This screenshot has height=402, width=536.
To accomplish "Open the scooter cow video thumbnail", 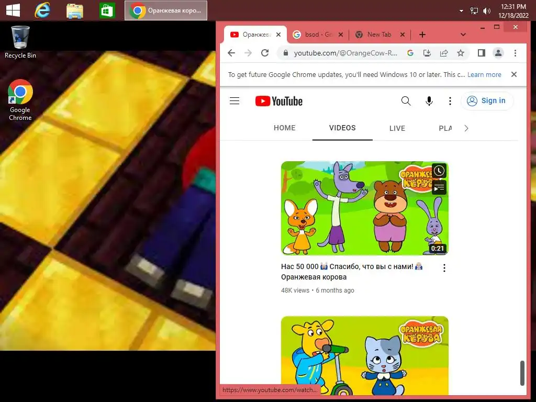I will tap(364, 355).
